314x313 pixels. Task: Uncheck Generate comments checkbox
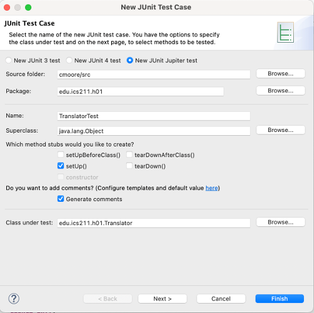[61, 199]
